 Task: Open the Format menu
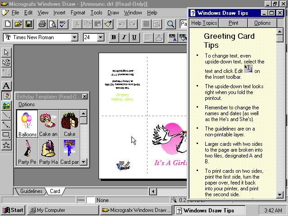(x=78, y=13)
